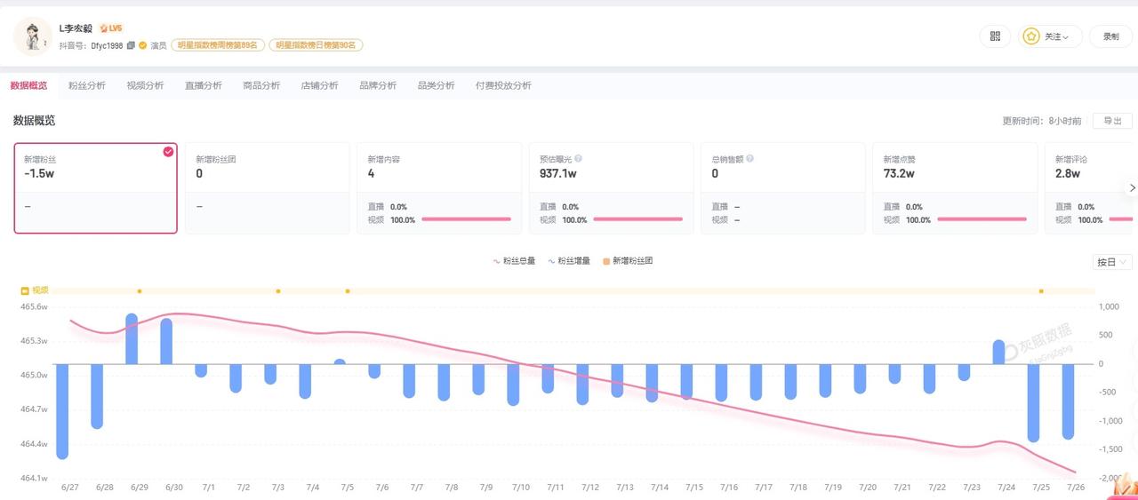The height and width of the screenshot is (500, 1138).
Task: Click help icon beside 预估曝光
Action: 579,159
